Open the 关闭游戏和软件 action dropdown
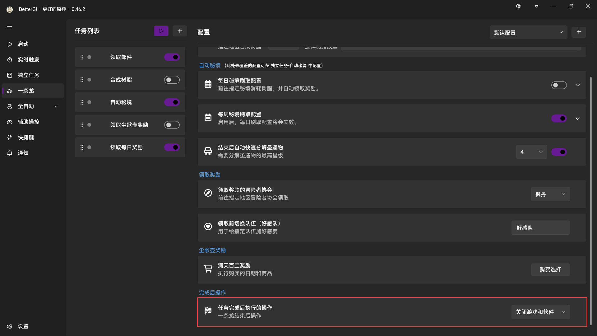 (x=540, y=312)
